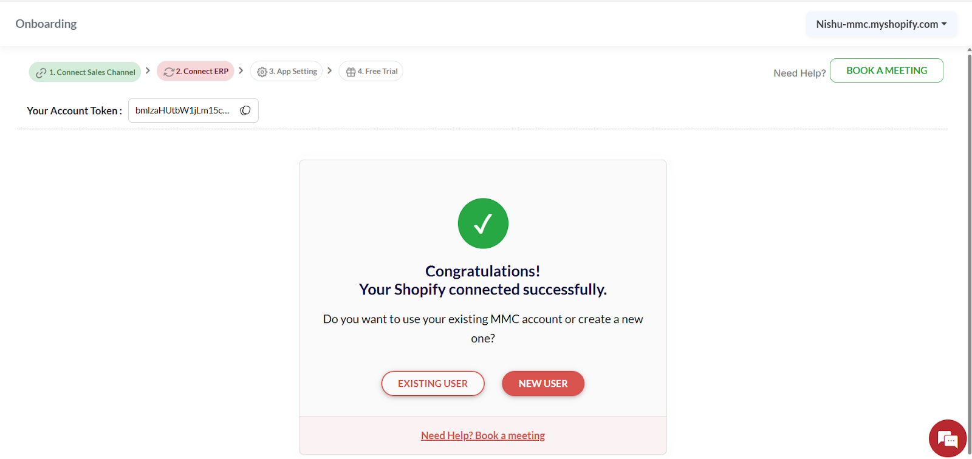Copy the account token using copy icon
Image resolution: width=972 pixels, height=459 pixels.
click(x=245, y=110)
